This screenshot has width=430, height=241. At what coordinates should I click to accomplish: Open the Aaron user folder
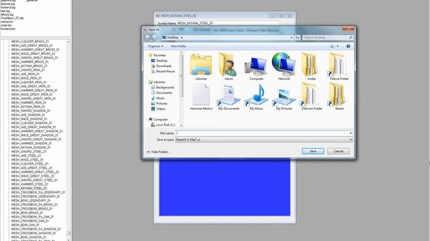pos(228,67)
